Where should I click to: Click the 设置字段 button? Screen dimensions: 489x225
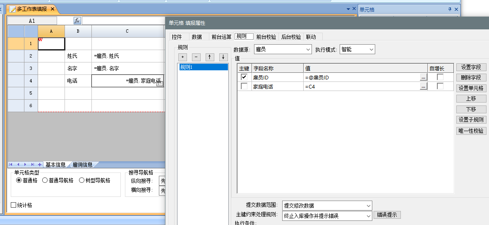(x=471, y=67)
